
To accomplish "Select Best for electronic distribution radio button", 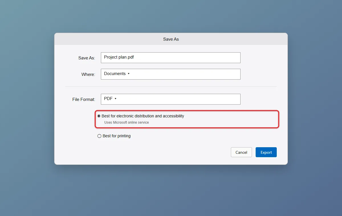I will (x=99, y=116).
